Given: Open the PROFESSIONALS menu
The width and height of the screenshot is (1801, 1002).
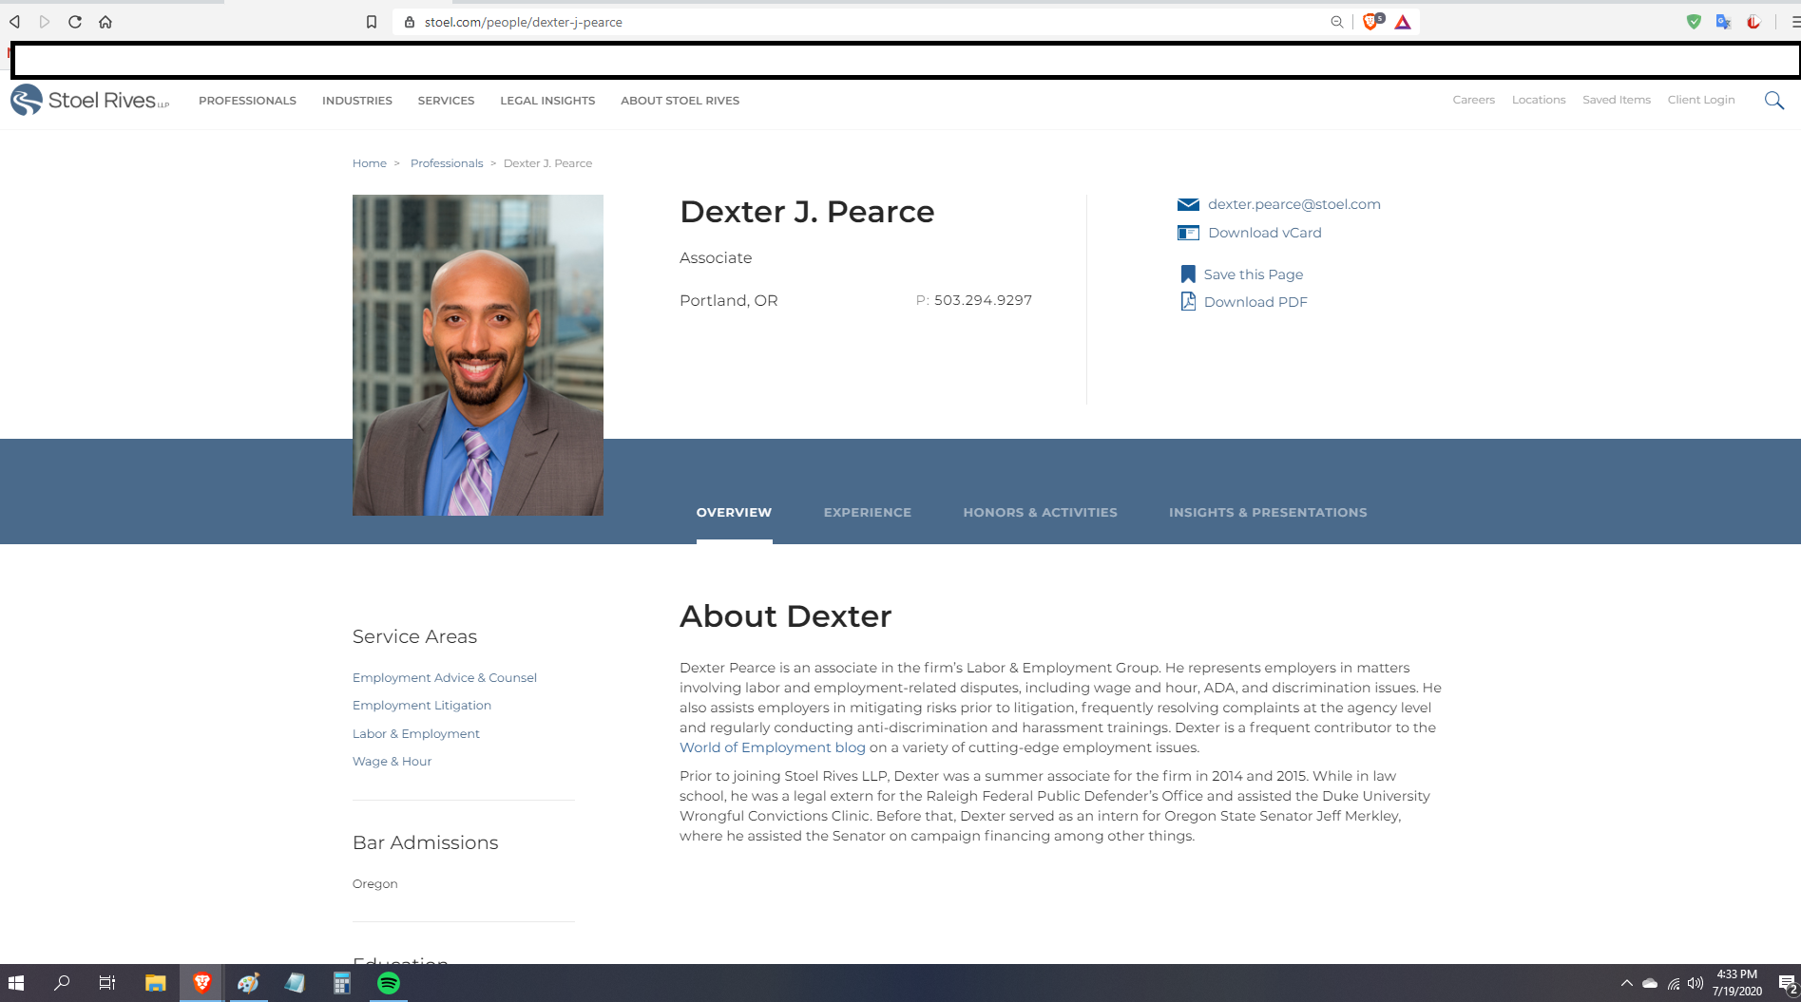Looking at the screenshot, I should [x=247, y=101].
